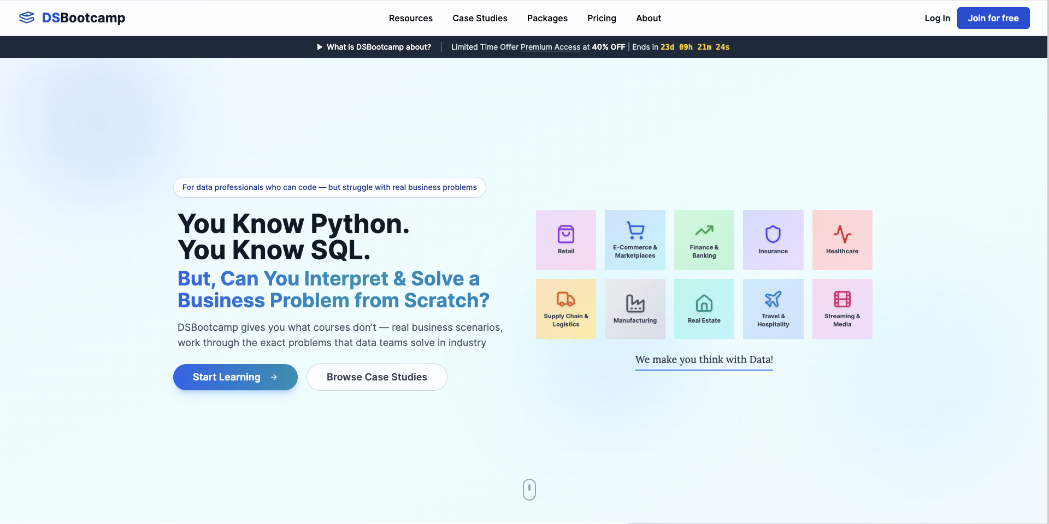This screenshot has height=524, width=1049.
Task: Select the Finance & Banking trending arrow icon
Action: coord(704,230)
